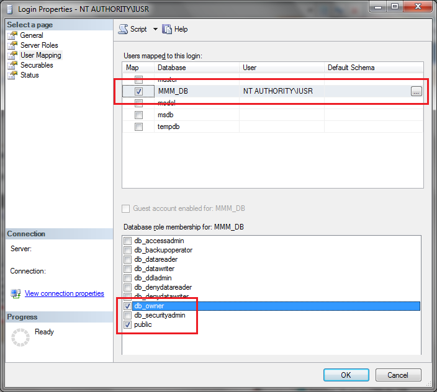Open the General page
This screenshot has width=437, height=392.
(x=32, y=35)
